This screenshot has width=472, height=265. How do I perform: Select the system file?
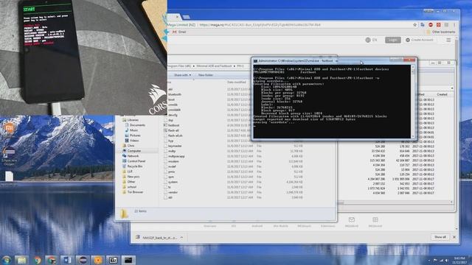[173, 182]
